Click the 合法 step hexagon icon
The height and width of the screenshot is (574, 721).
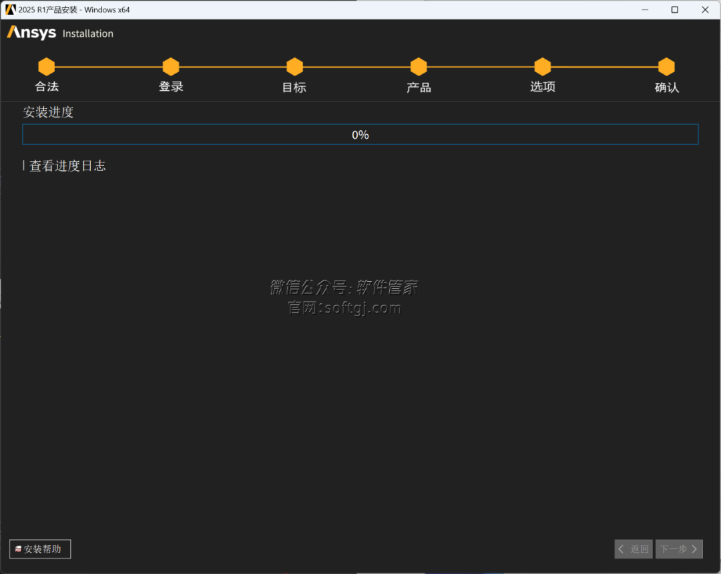click(x=47, y=67)
